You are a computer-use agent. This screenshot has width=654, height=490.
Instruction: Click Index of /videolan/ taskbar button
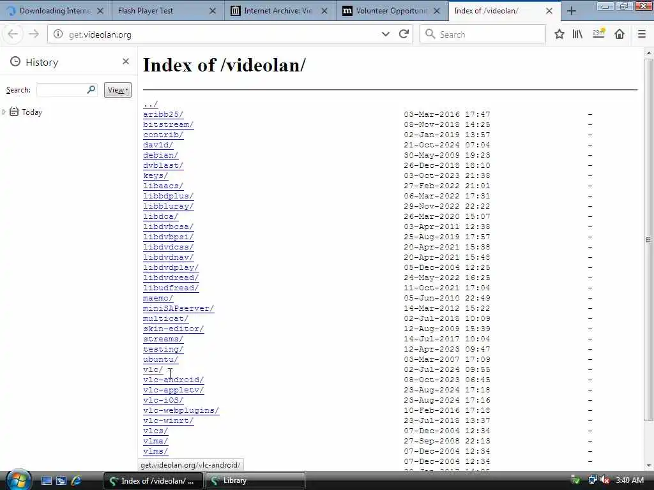coord(153,481)
